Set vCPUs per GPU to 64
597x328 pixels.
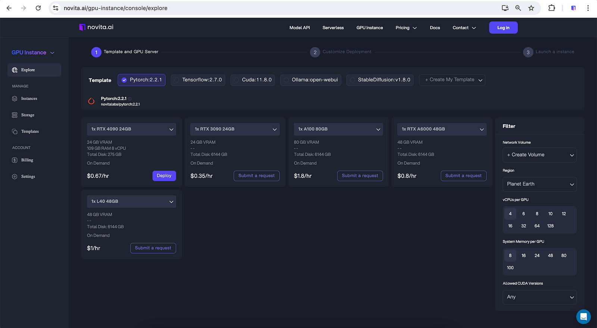(x=537, y=226)
